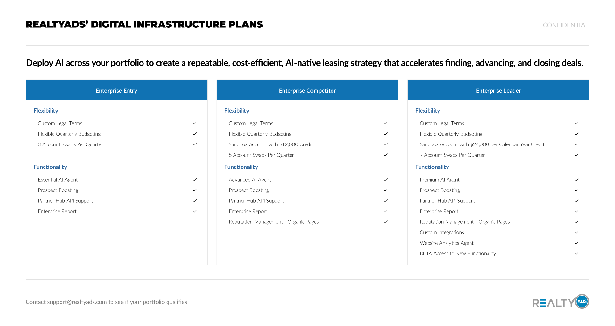Click checkmark next to 3 Account Swaps Per Quarter
Screen dimensions: 615x326
(x=195, y=144)
